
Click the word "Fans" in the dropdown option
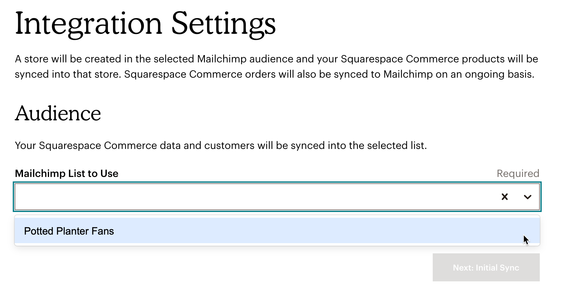click(103, 231)
